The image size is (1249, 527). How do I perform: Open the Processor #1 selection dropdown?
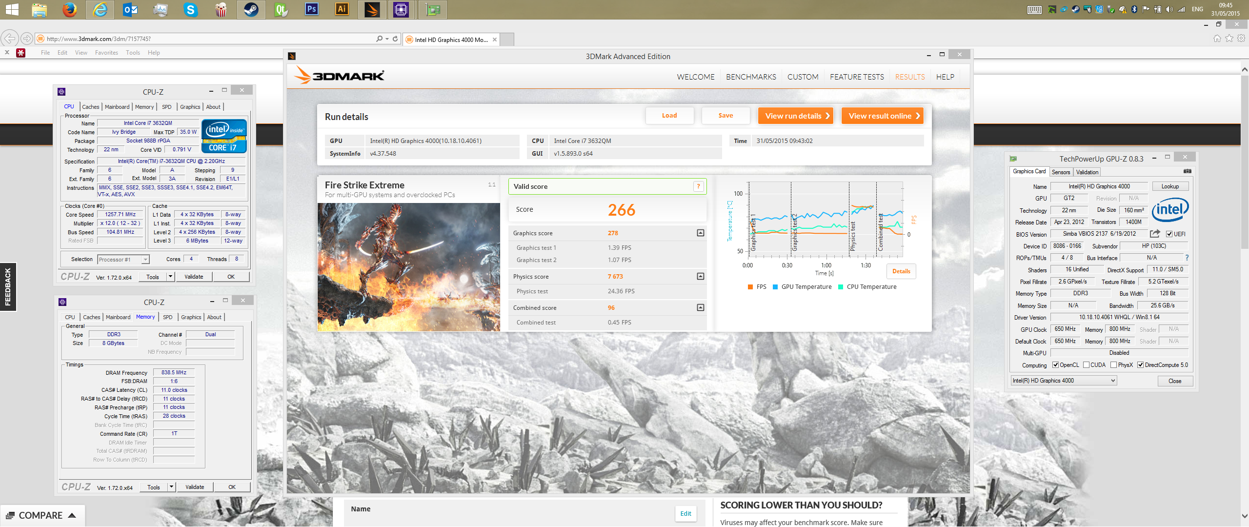point(123,260)
